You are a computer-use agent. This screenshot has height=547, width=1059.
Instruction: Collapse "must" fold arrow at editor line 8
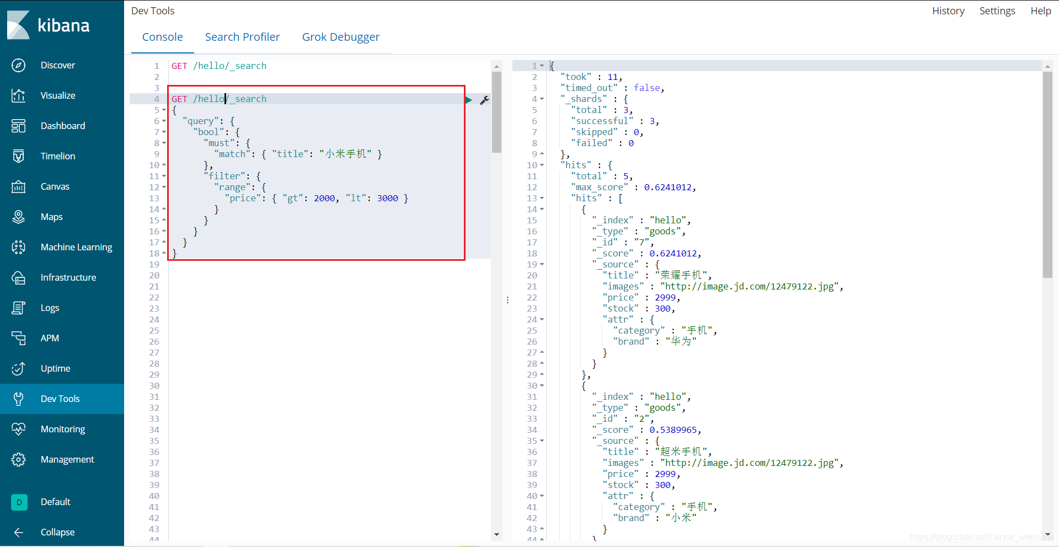tap(164, 143)
